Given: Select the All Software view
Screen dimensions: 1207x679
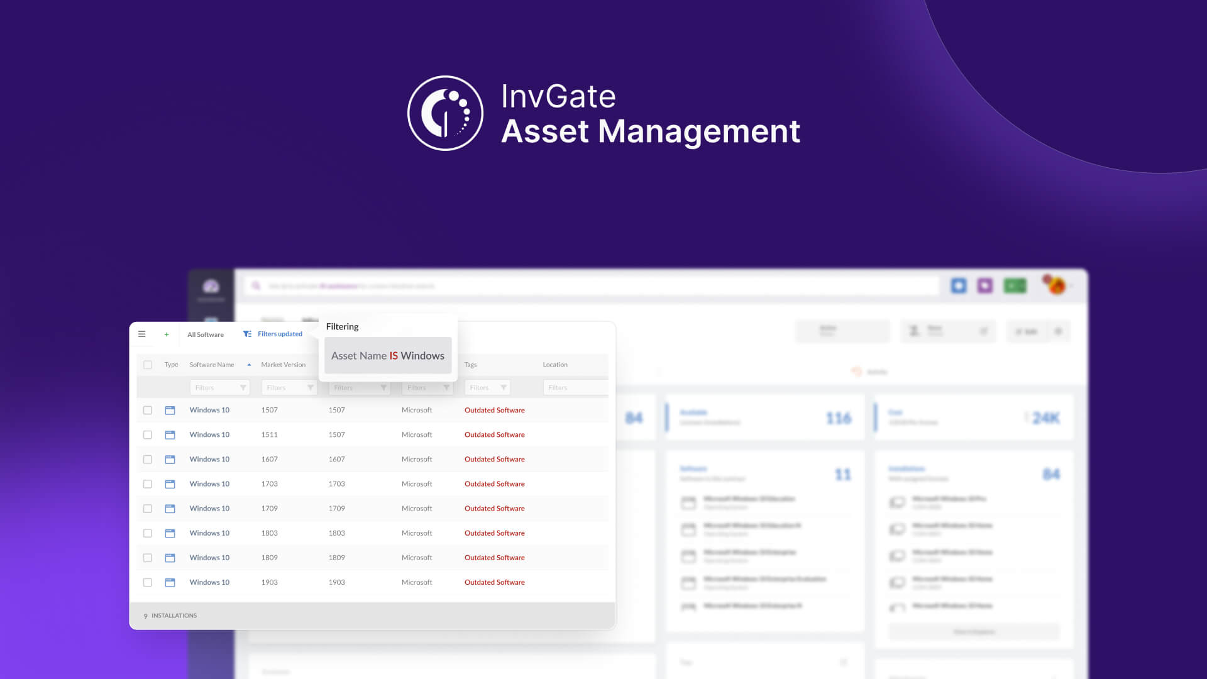Looking at the screenshot, I should pyautogui.click(x=206, y=334).
